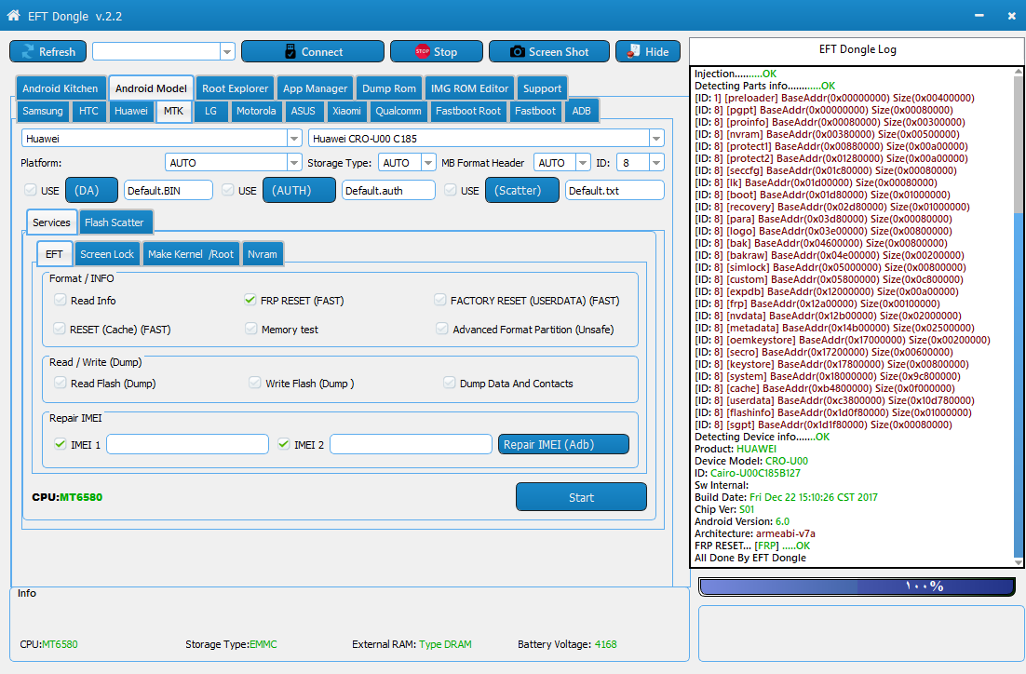Click the red Stop sign icon
Image resolution: width=1026 pixels, height=674 pixels.
(x=423, y=51)
